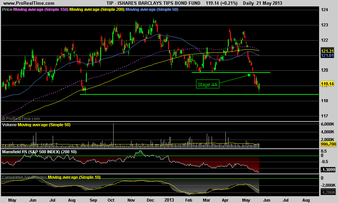Image resolution: width=338 pixels, height=203 pixels.
Task: Click the long green support line above 118
Action: tap(199, 94)
